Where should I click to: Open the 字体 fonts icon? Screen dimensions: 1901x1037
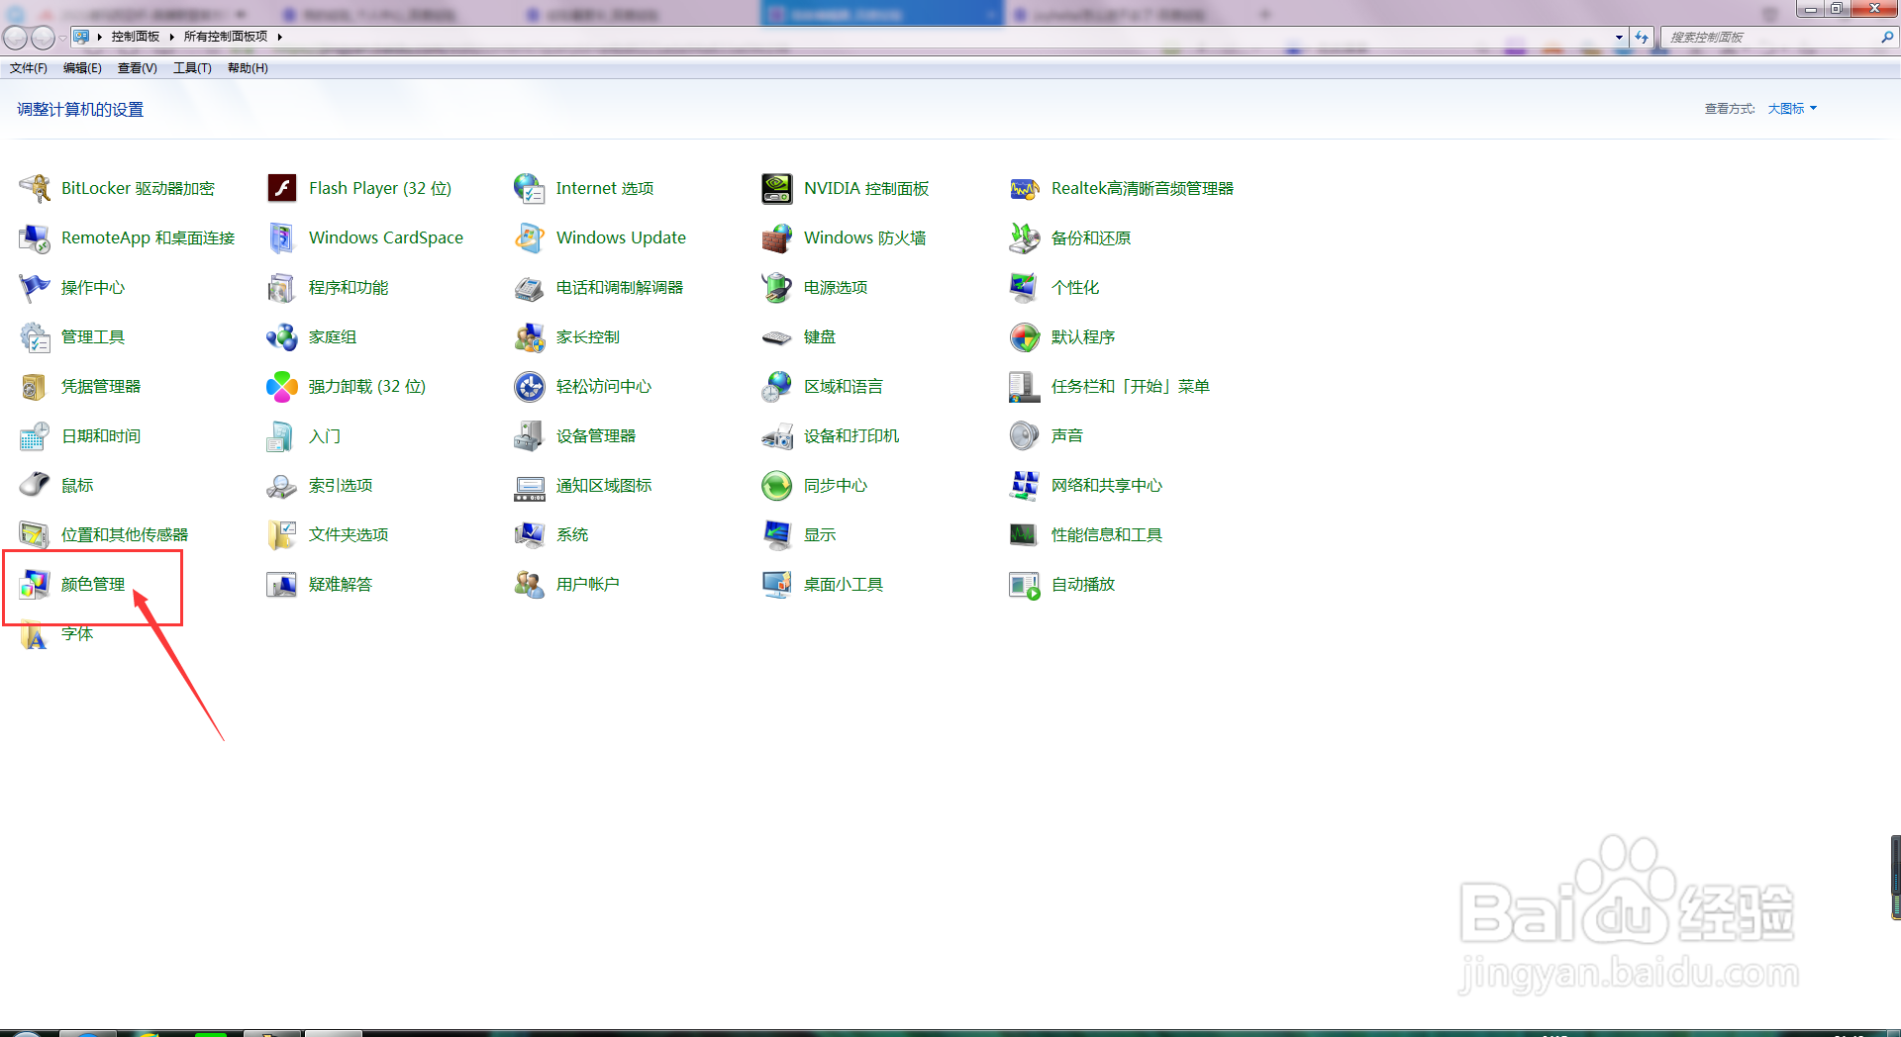click(35, 633)
